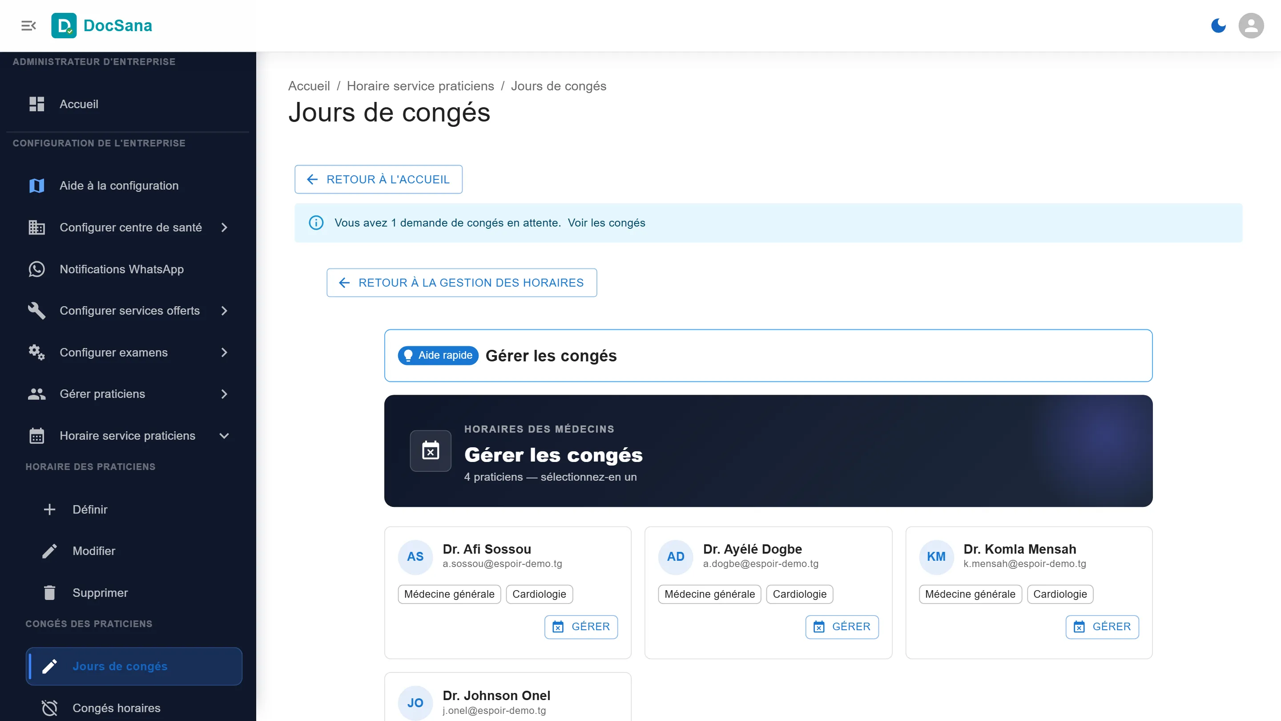
Task: Click the alarm-off icon for Congés horaires
Action: pos(50,708)
